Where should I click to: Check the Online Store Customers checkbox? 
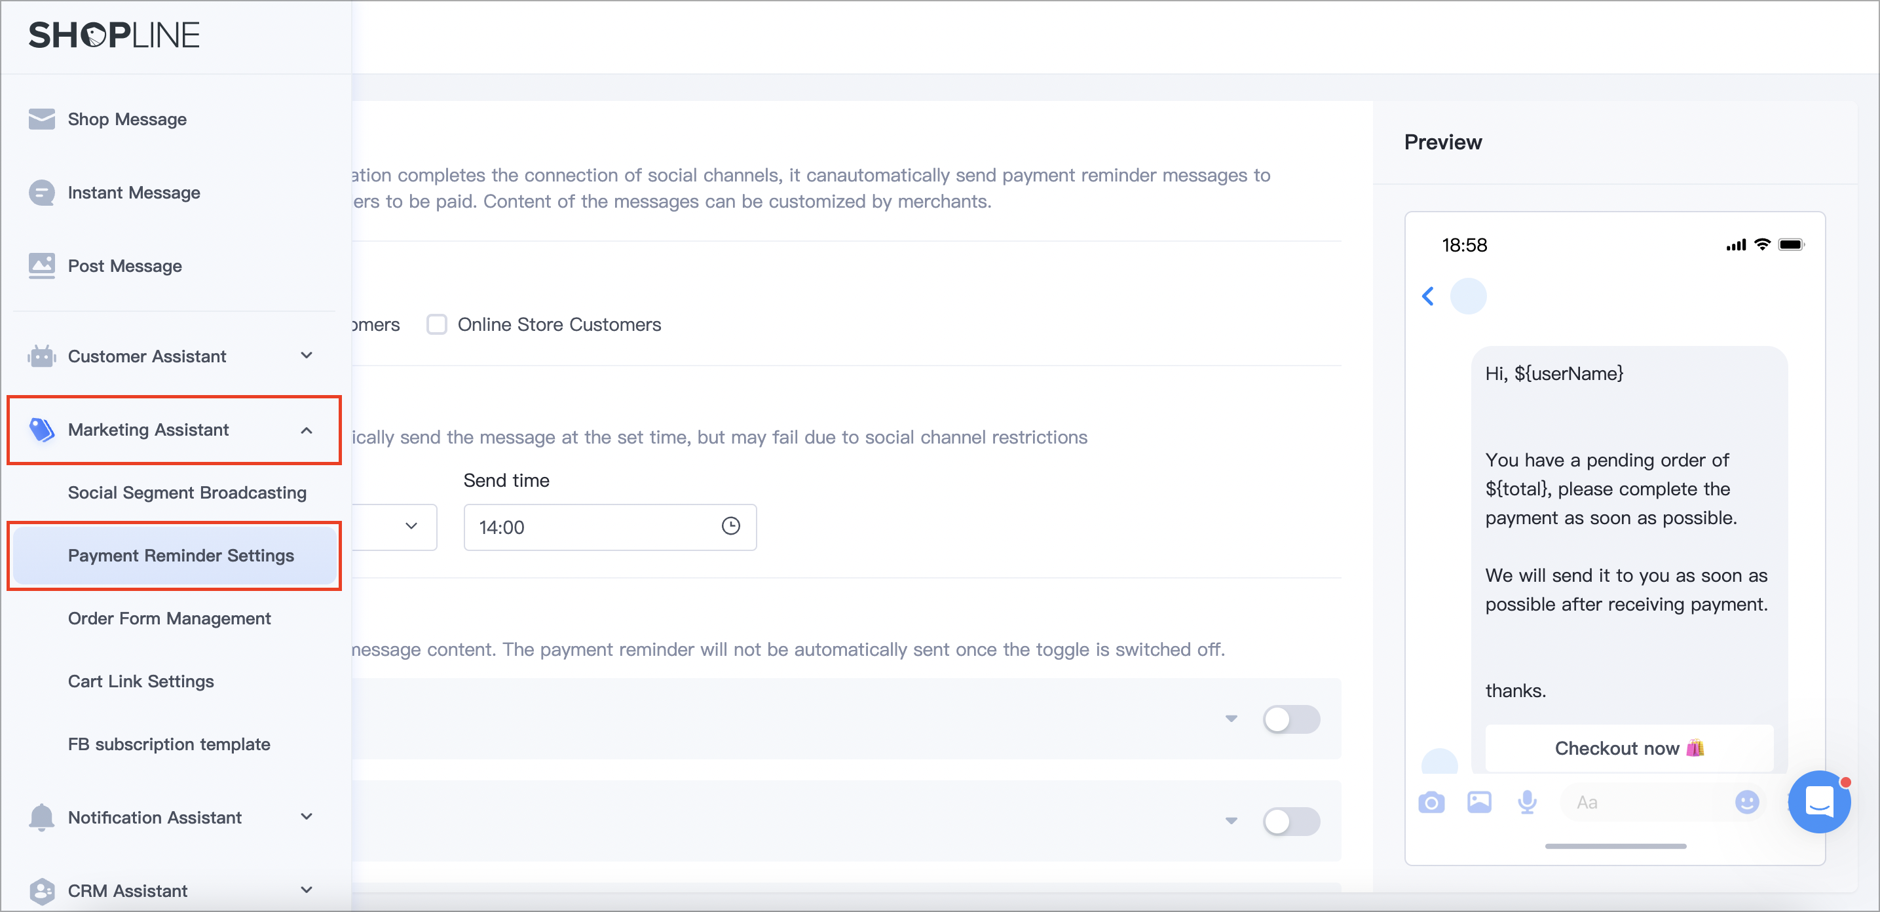click(436, 324)
